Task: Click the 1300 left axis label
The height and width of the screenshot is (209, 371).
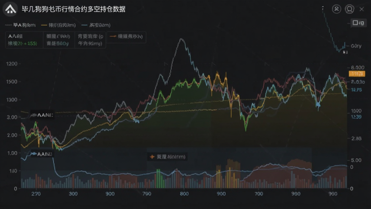Action: 12,100
